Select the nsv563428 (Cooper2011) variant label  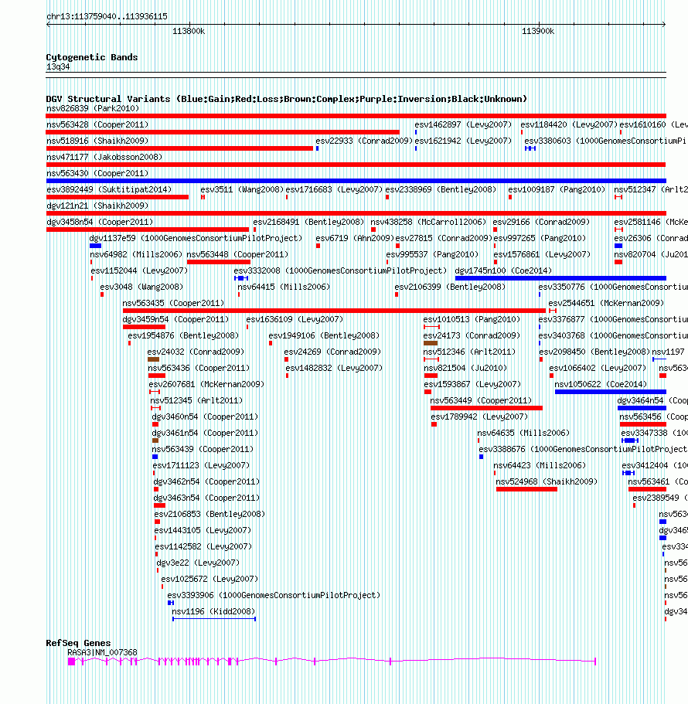[97, 124]
